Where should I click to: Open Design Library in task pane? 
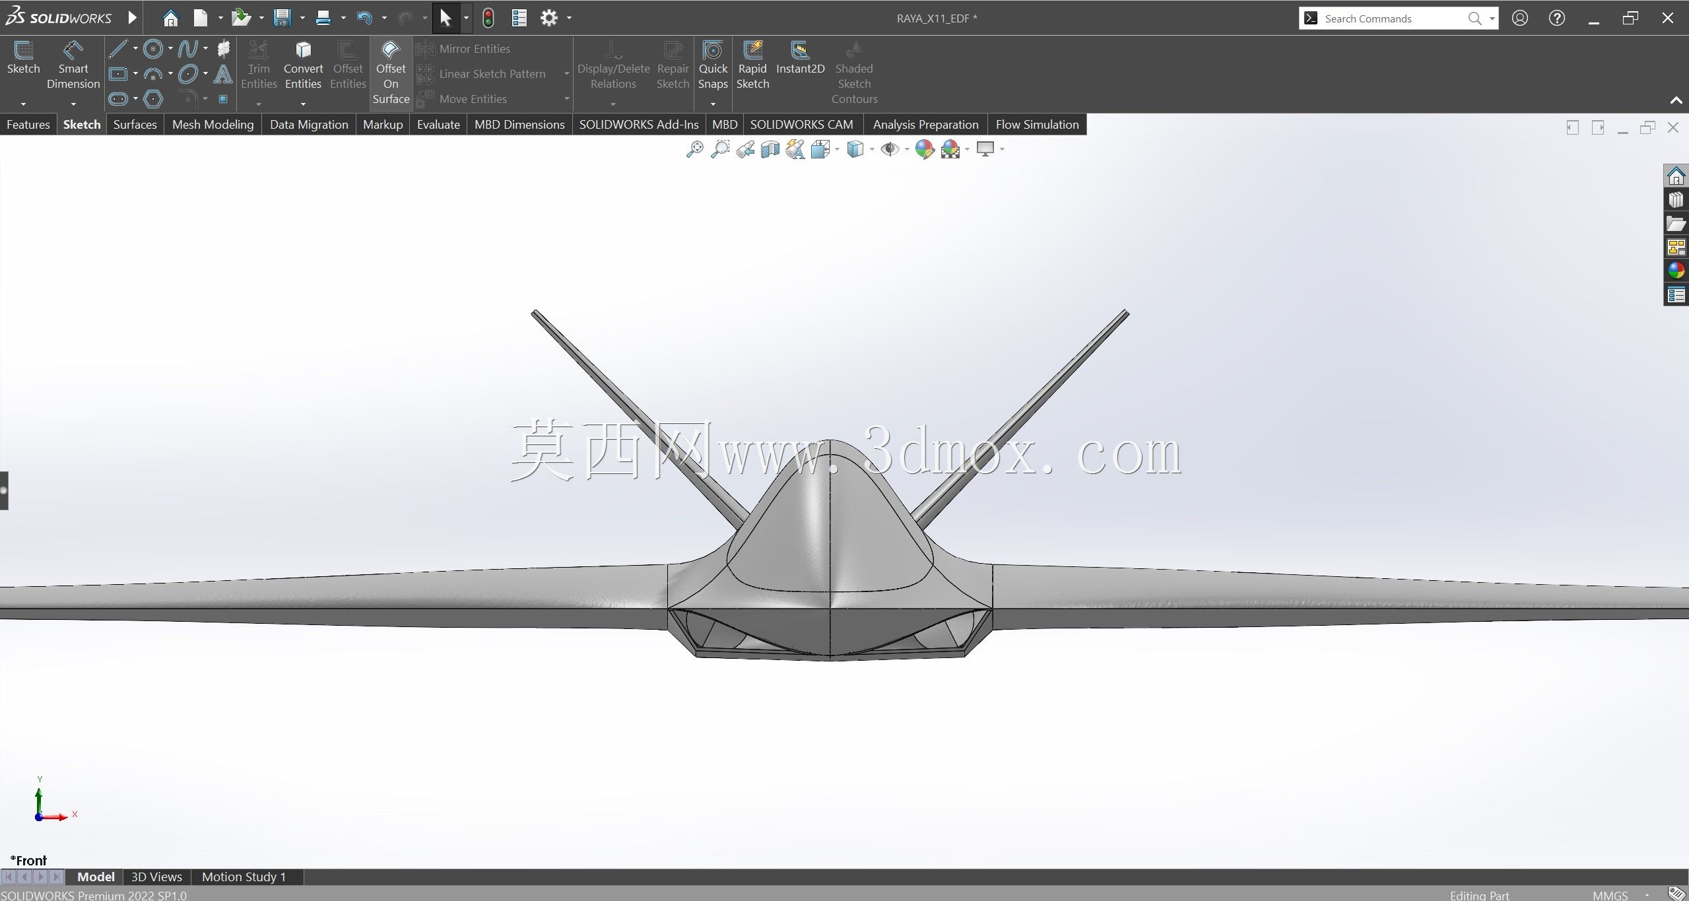(x=1676, y=200)
